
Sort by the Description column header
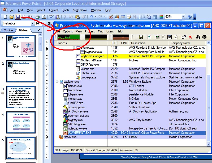(x=148, y=43)
